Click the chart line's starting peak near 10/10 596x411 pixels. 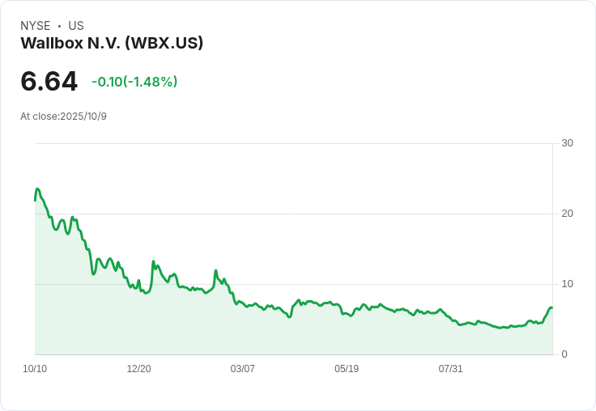37,189
